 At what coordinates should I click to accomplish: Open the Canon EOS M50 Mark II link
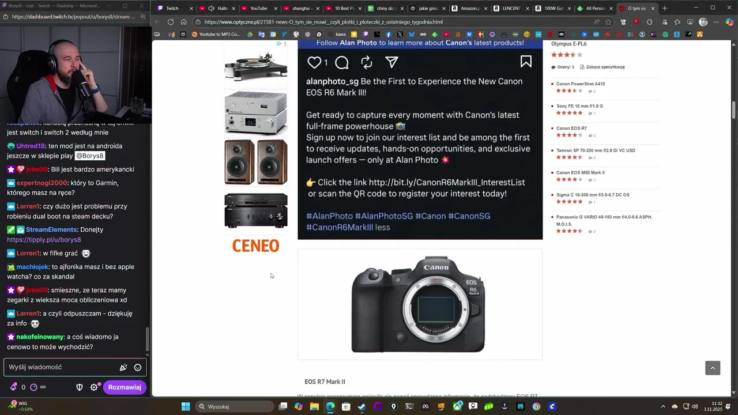(x=581, y=172)
